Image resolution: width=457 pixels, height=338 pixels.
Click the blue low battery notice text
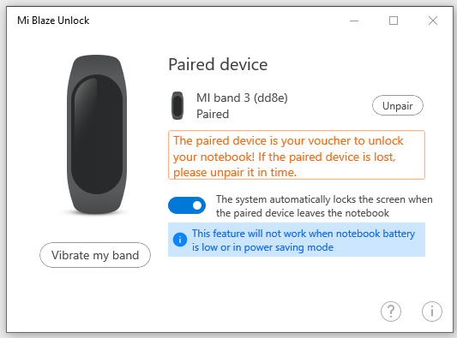pos(304,240)
